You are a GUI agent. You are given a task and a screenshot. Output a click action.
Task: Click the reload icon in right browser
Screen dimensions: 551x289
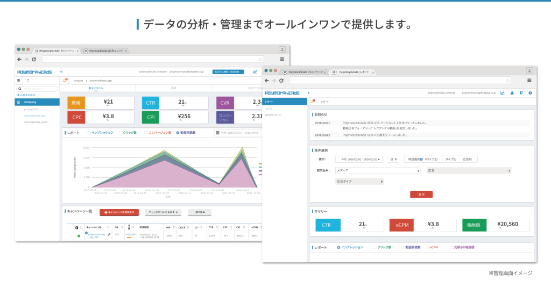coord(281,81)
